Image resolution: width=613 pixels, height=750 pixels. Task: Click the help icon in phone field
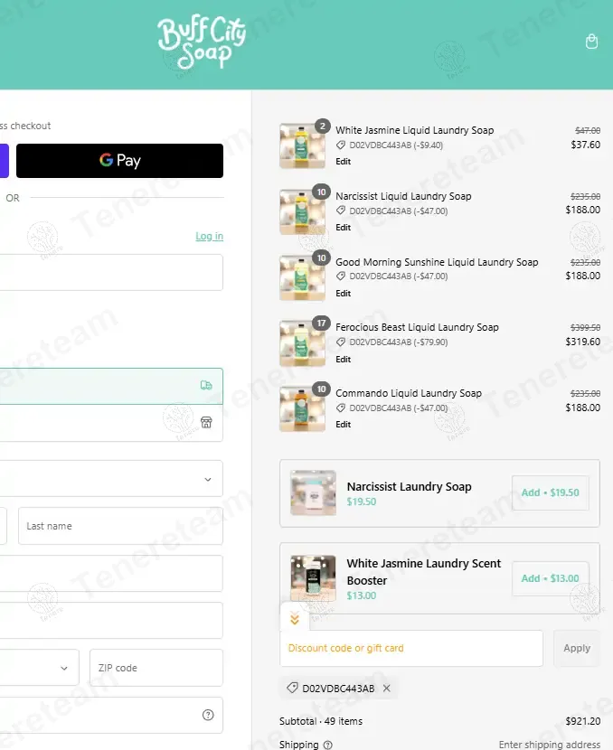tap(208, 715)
